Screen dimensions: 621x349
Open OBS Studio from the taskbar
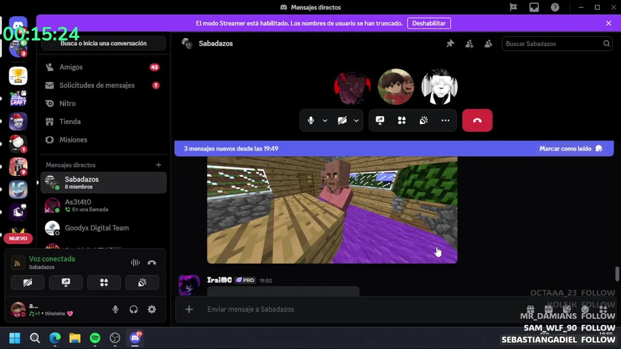click(115, 338)
